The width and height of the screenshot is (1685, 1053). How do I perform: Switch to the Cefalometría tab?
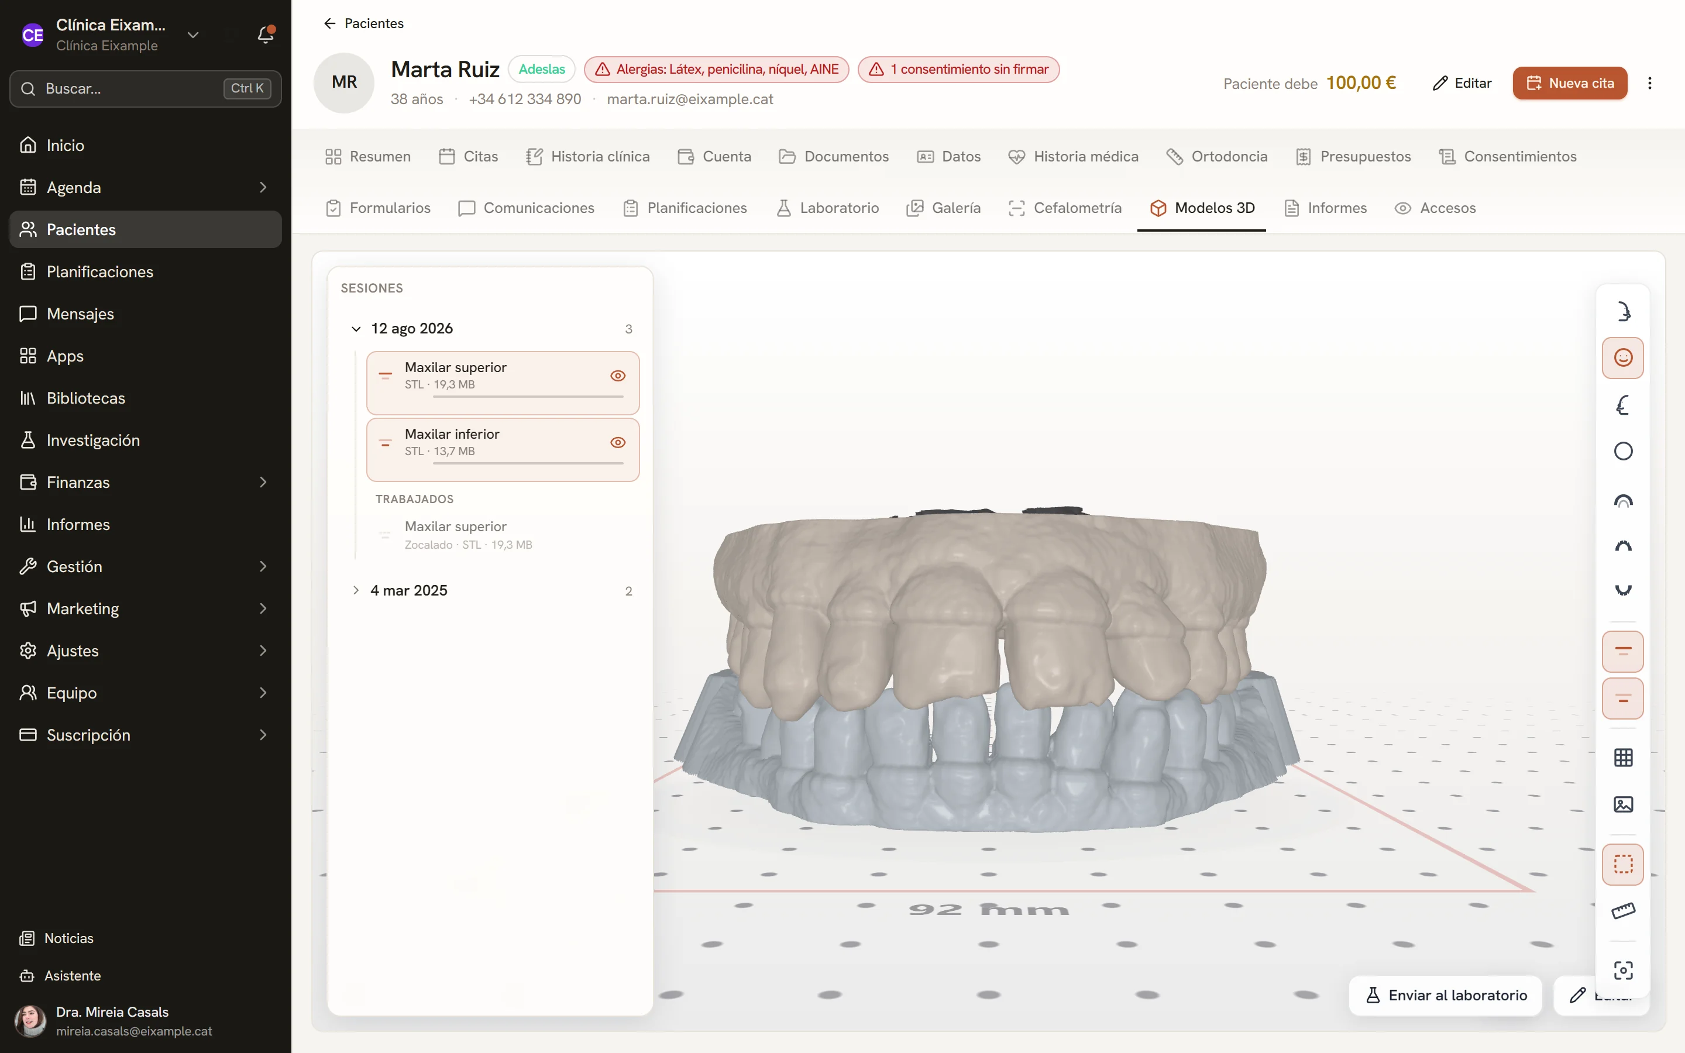1065,208
